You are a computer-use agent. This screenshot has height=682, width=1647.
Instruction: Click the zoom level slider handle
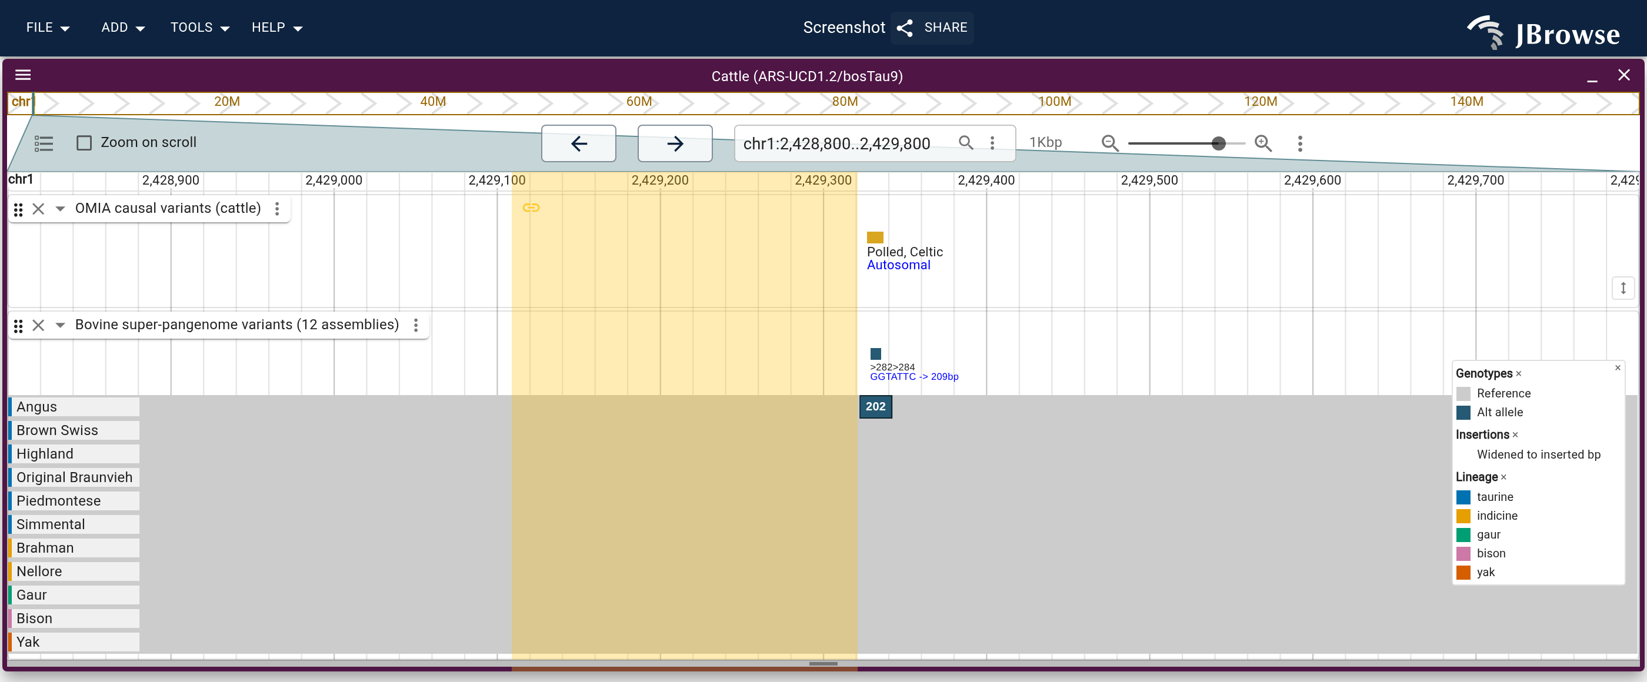[1219, 143]
